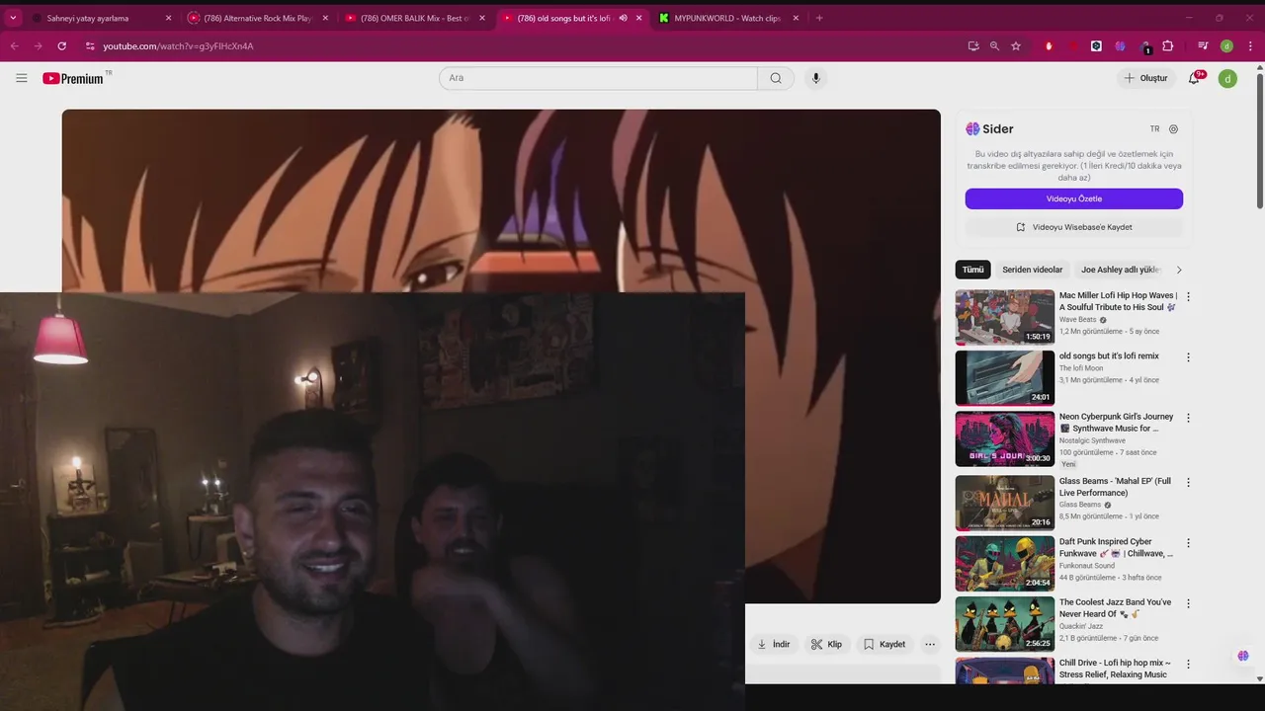Open old songs lofi remix thumbnail
This screenshot has width=1265, height=711.
[1004, 377]
